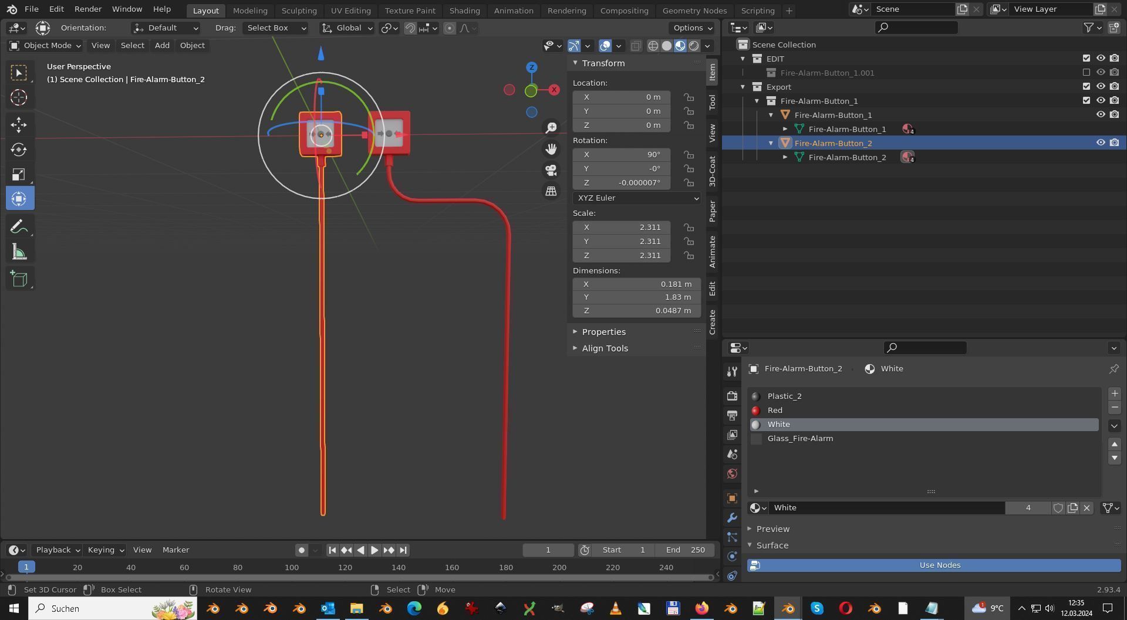Play the animation forward

374,550
